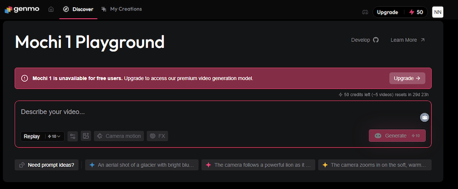Click the 50 credits lightning indicator
Image resolution: width=458 pixels, height=189 pixels.
click(x=416, y=12)
